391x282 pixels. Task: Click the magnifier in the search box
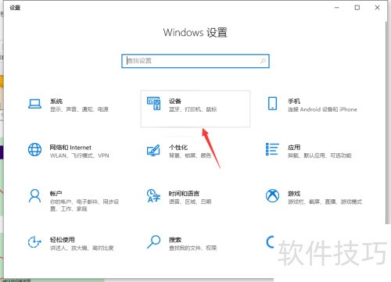(x=263, y=61)
